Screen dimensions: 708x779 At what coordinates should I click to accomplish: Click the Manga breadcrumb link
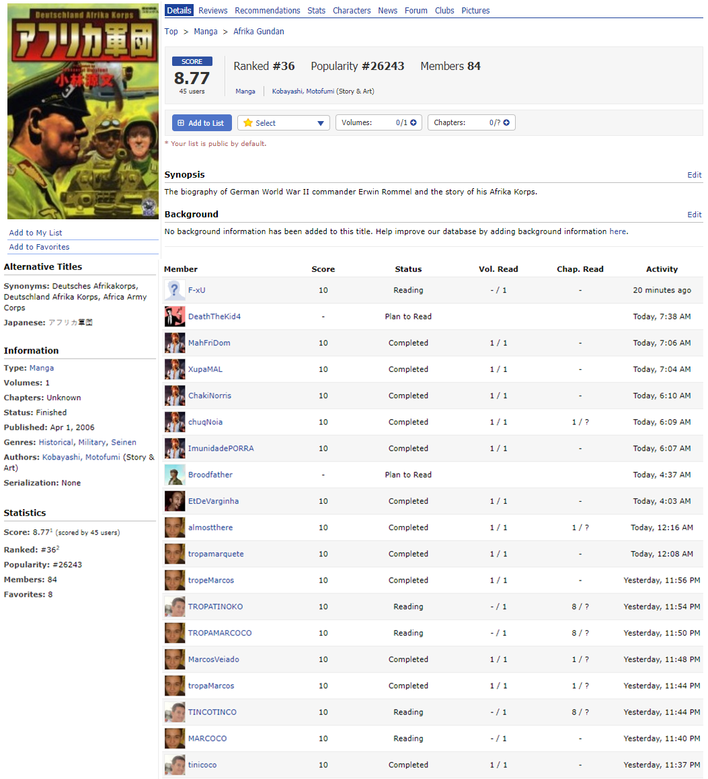pyautogui.click(x=206, y=32)
